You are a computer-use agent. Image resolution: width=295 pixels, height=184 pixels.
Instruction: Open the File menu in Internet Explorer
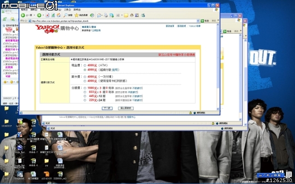[x=24, y=10]
